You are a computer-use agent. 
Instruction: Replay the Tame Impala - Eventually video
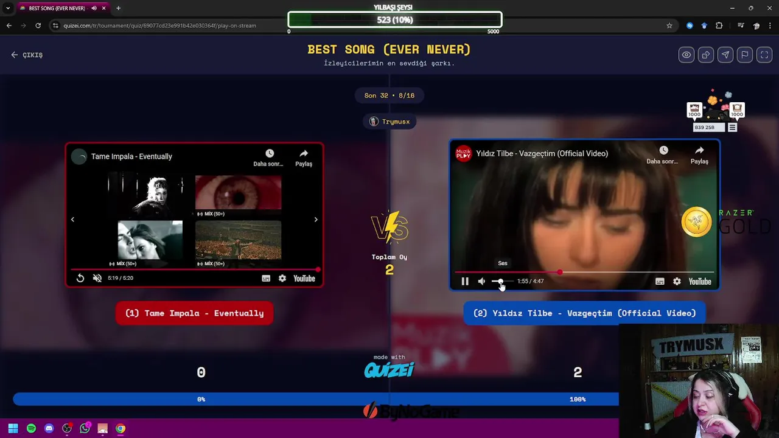pyautogui.click(x=80, y=278)
